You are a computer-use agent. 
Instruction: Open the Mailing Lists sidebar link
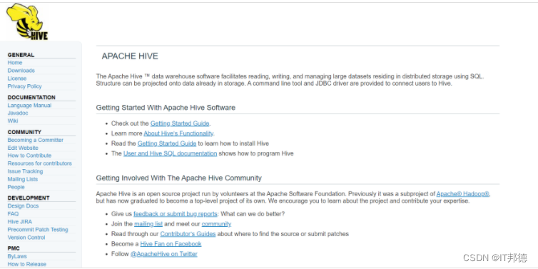(23, 179)
